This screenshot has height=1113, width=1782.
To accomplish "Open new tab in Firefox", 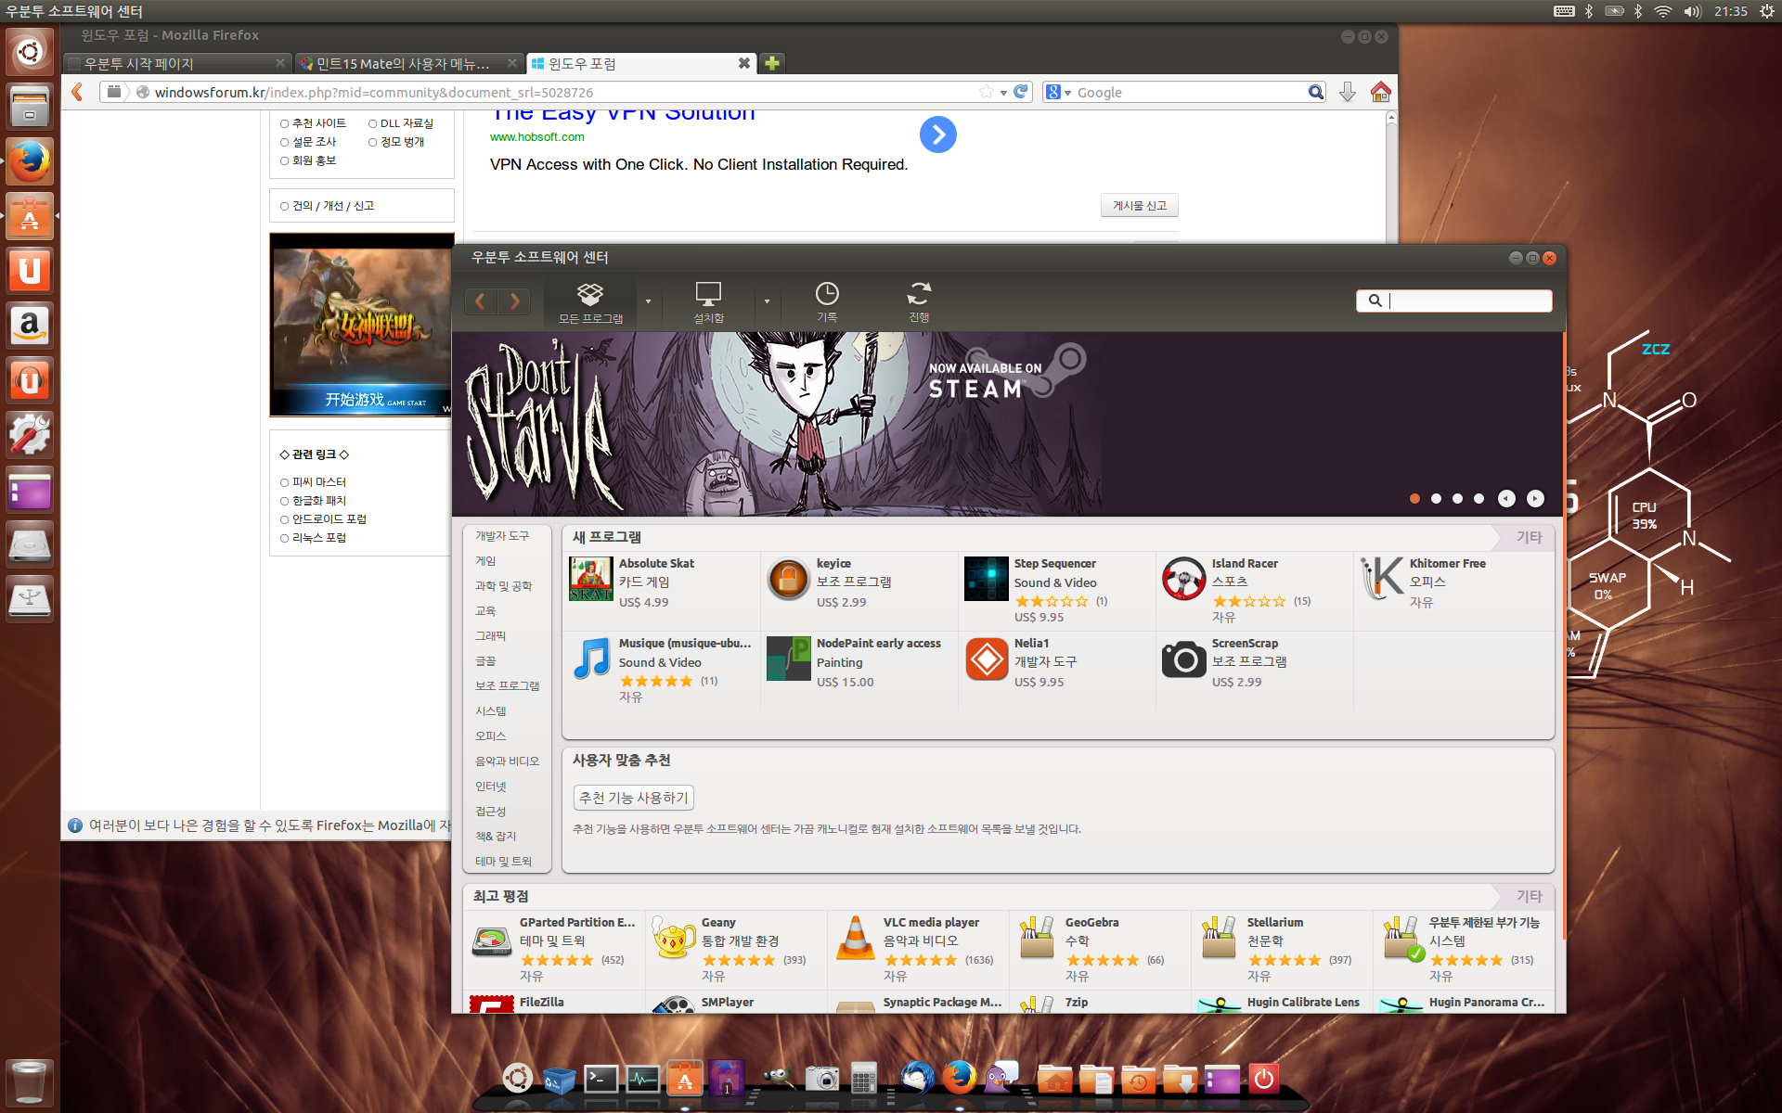I will pos(771,63).
